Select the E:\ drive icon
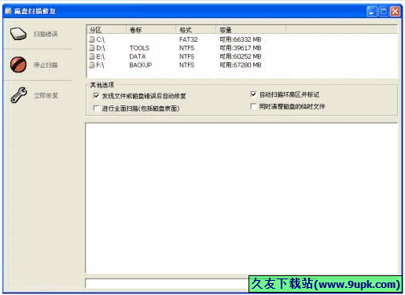This screenshot has height=295, width=405. (x=92, y=57)
